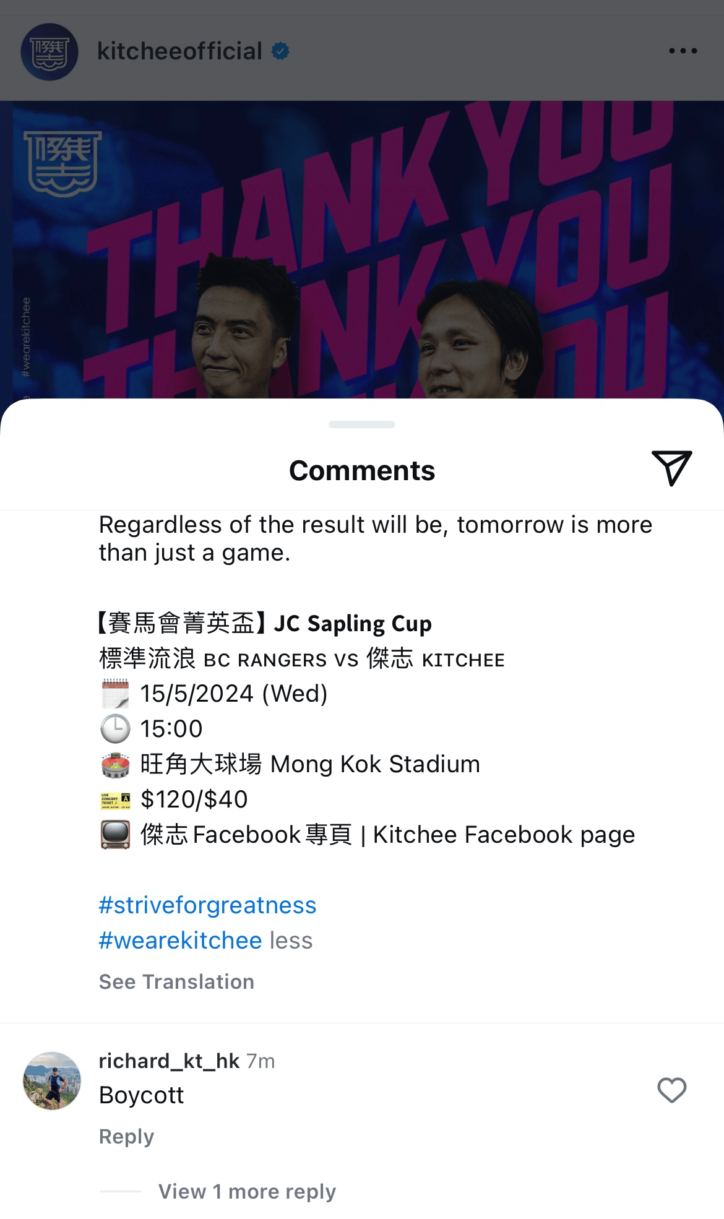Reply to the Boycott comment
Viewport: 724px width, 1219px height.
126,1137
